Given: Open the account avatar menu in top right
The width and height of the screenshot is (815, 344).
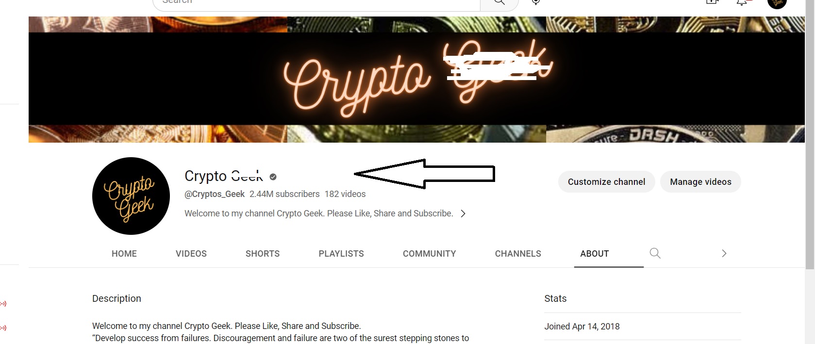Looking at the screenshot, I should 777,3.
